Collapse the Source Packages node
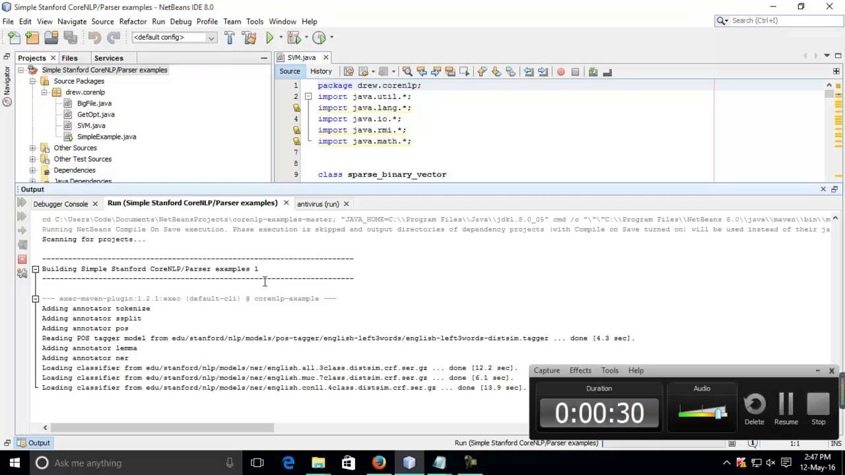The width and height of the screenshot is (845, 475). pos(32,81)
